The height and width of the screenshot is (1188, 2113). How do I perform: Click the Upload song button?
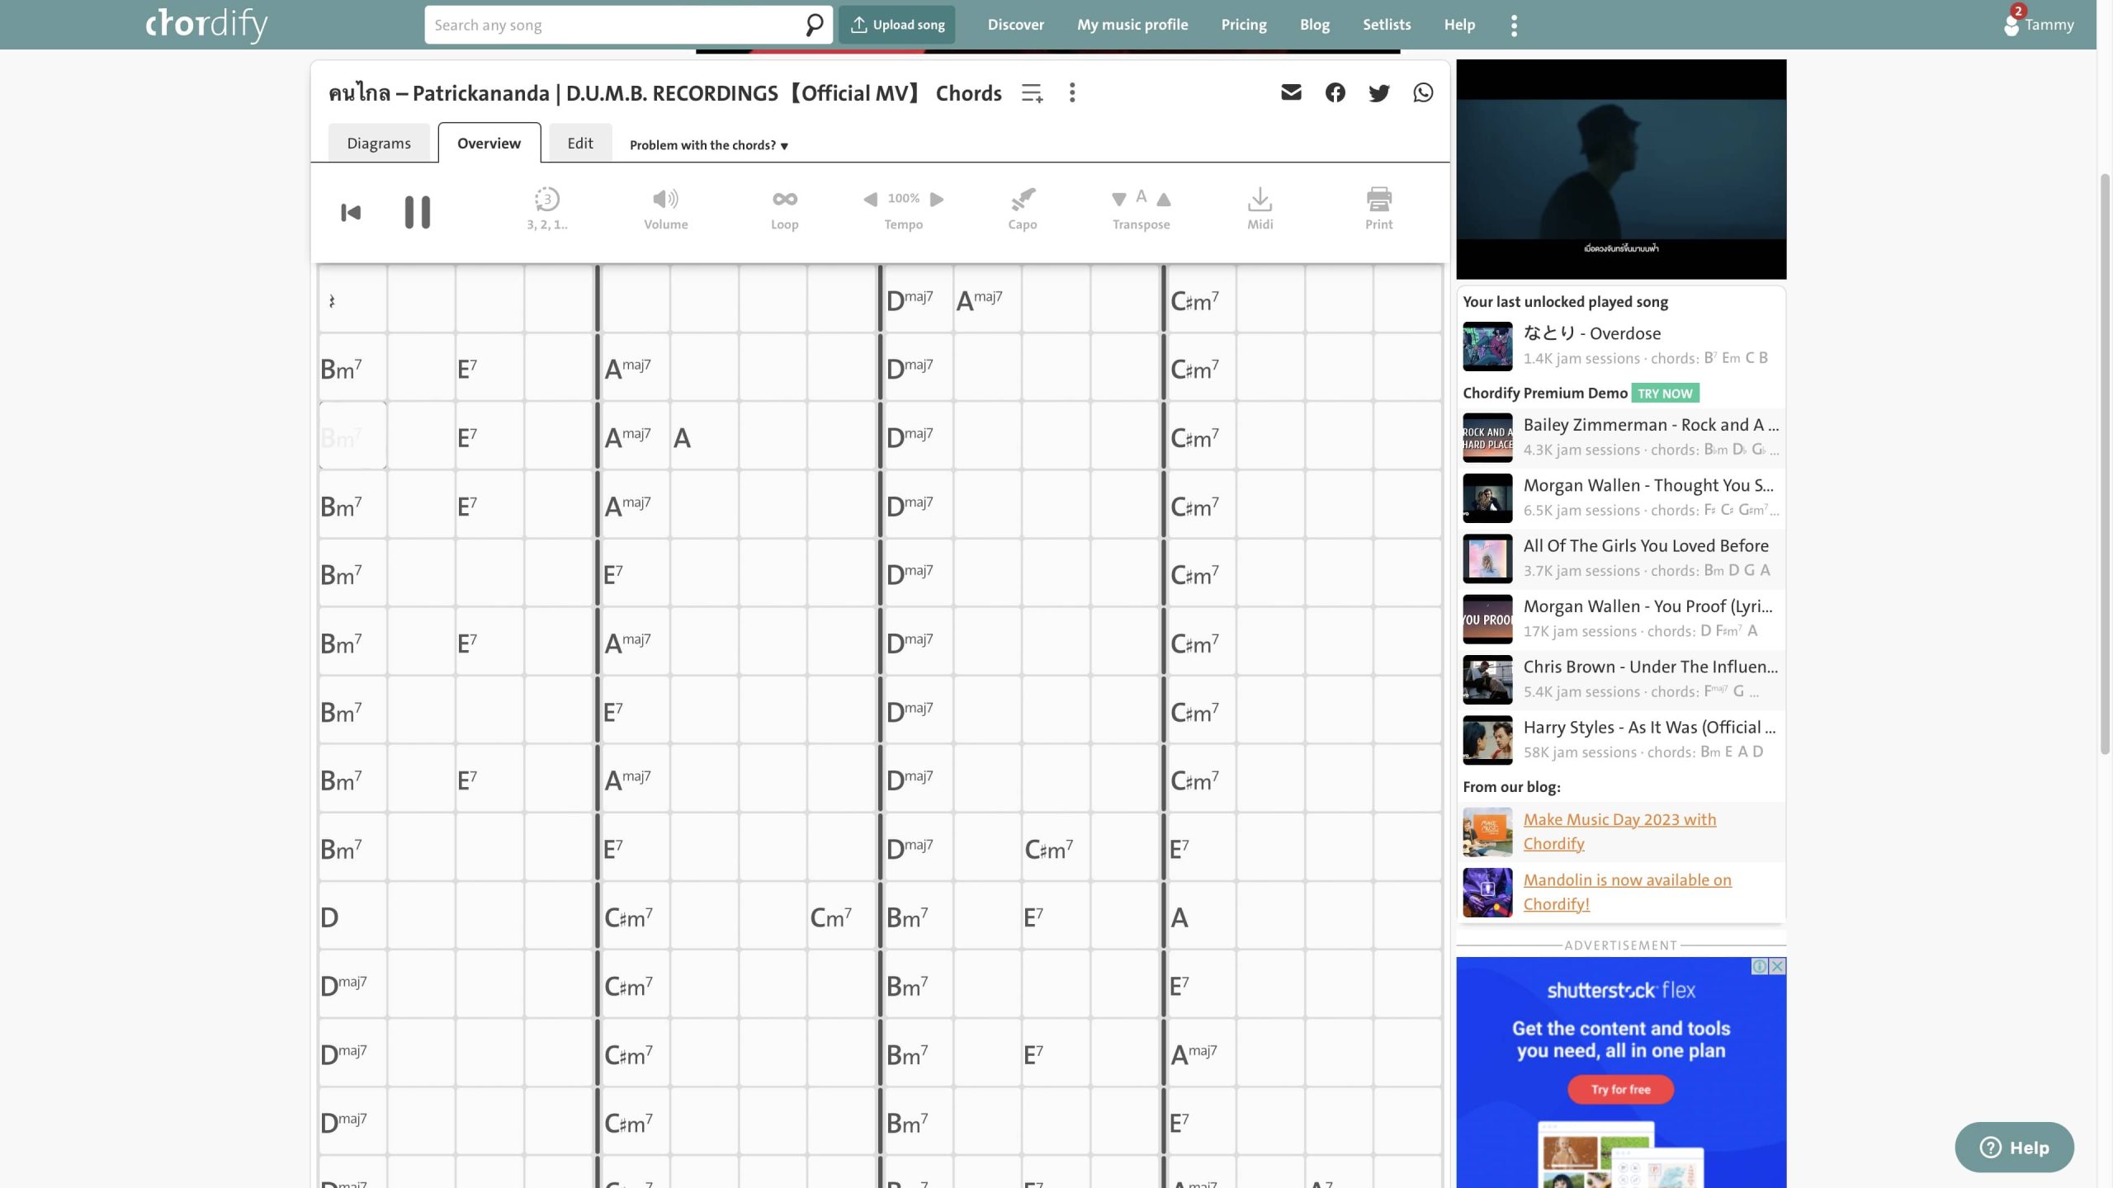coord(897,25)
